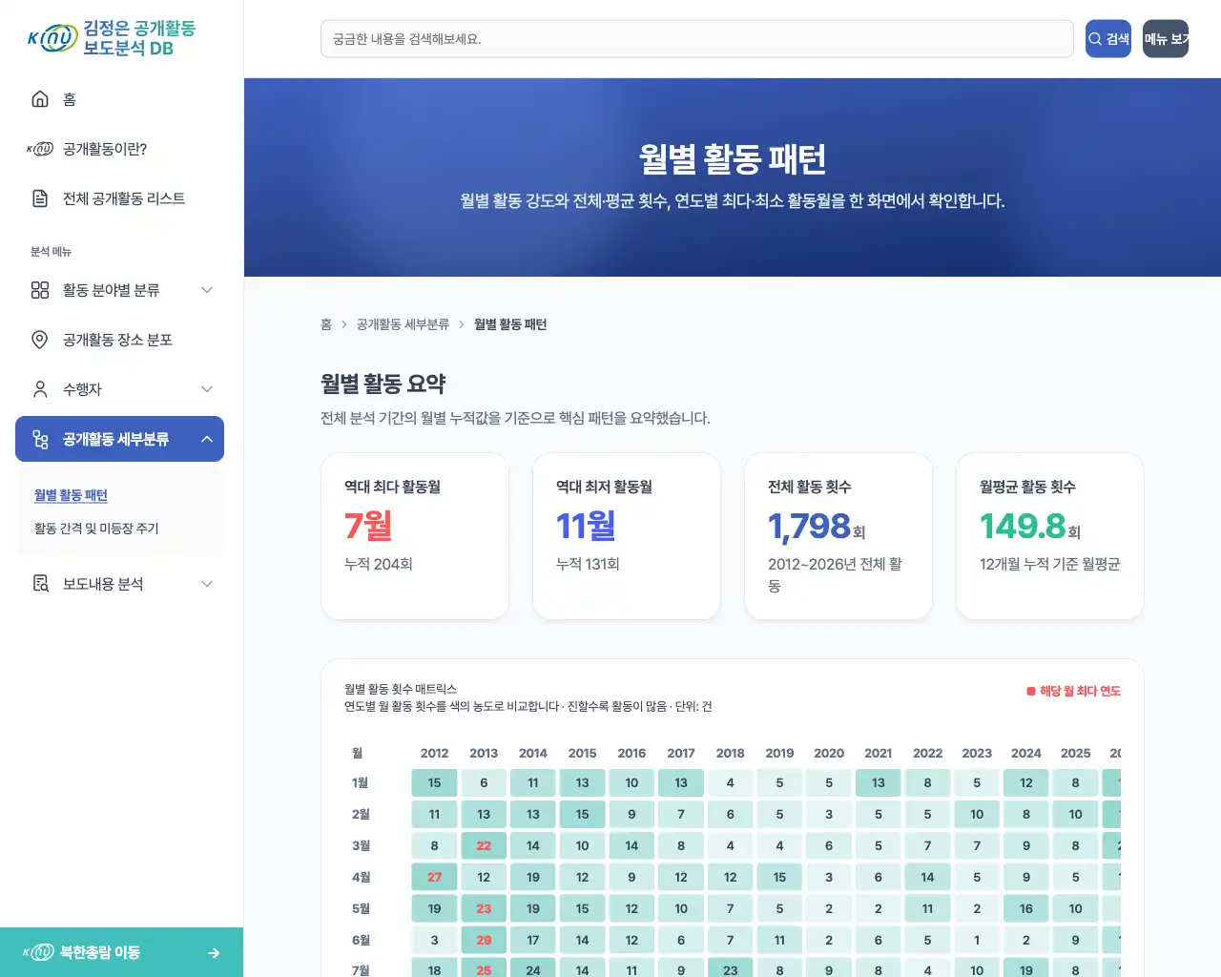This screenshot has height=977, width=1221.
Task: Click the home icon in sidebar
Action: tap(40, 99)
